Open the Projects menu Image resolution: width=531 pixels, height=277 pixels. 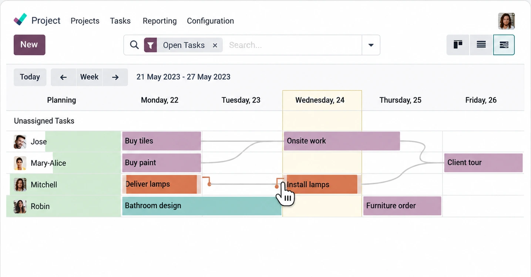click(85, 21)
